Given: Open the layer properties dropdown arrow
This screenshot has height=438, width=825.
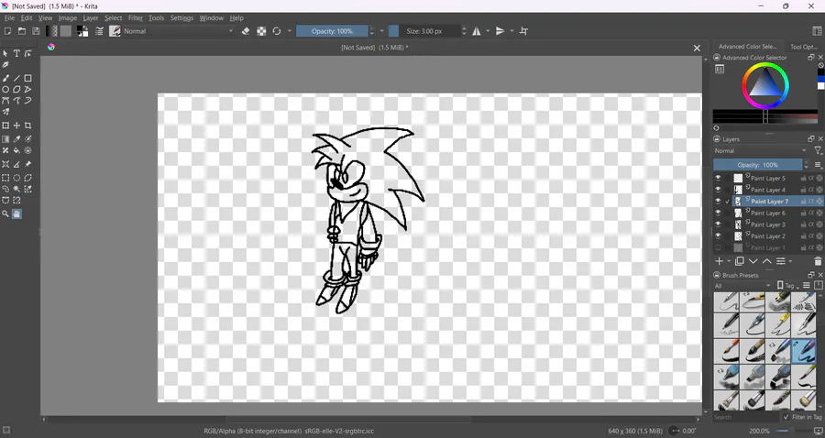Looking at the screenshot, I should (x=790, y=261).
